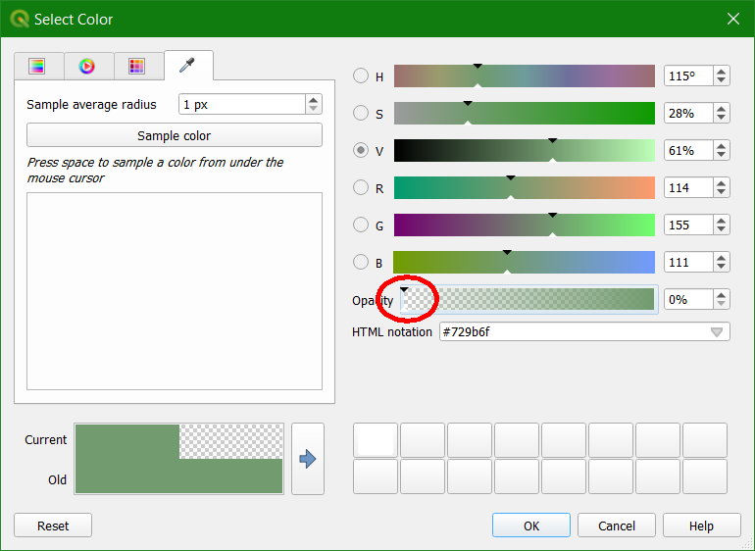Image resolution: width=755 pixels, height=551 pixels.
Task: Click on the hue slider bar
Action: point(525,75)
